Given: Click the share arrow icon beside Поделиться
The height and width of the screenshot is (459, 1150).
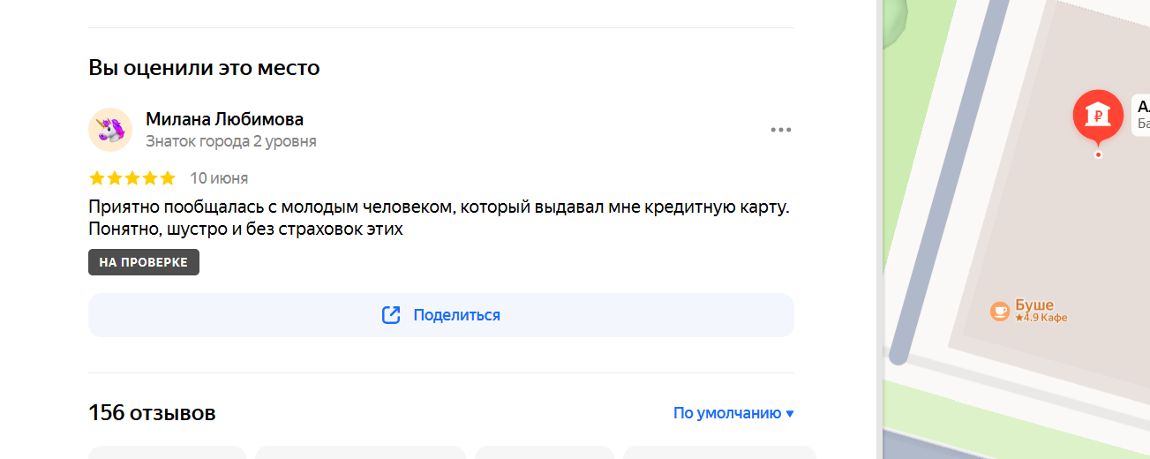Looking at the screenshot, I should coord(391,315).
